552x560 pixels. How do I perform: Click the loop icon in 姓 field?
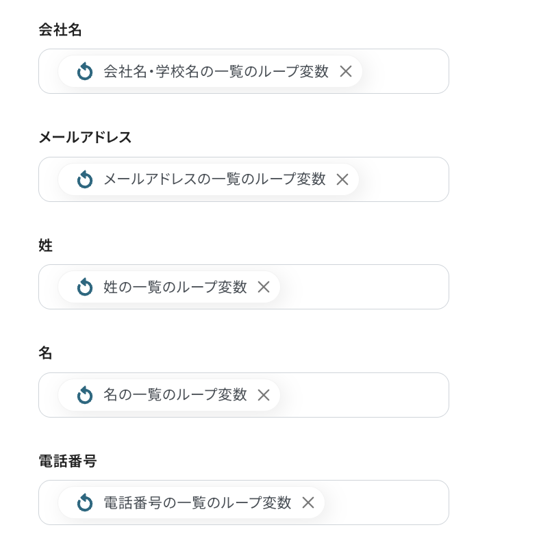click(x=85, y=287)
